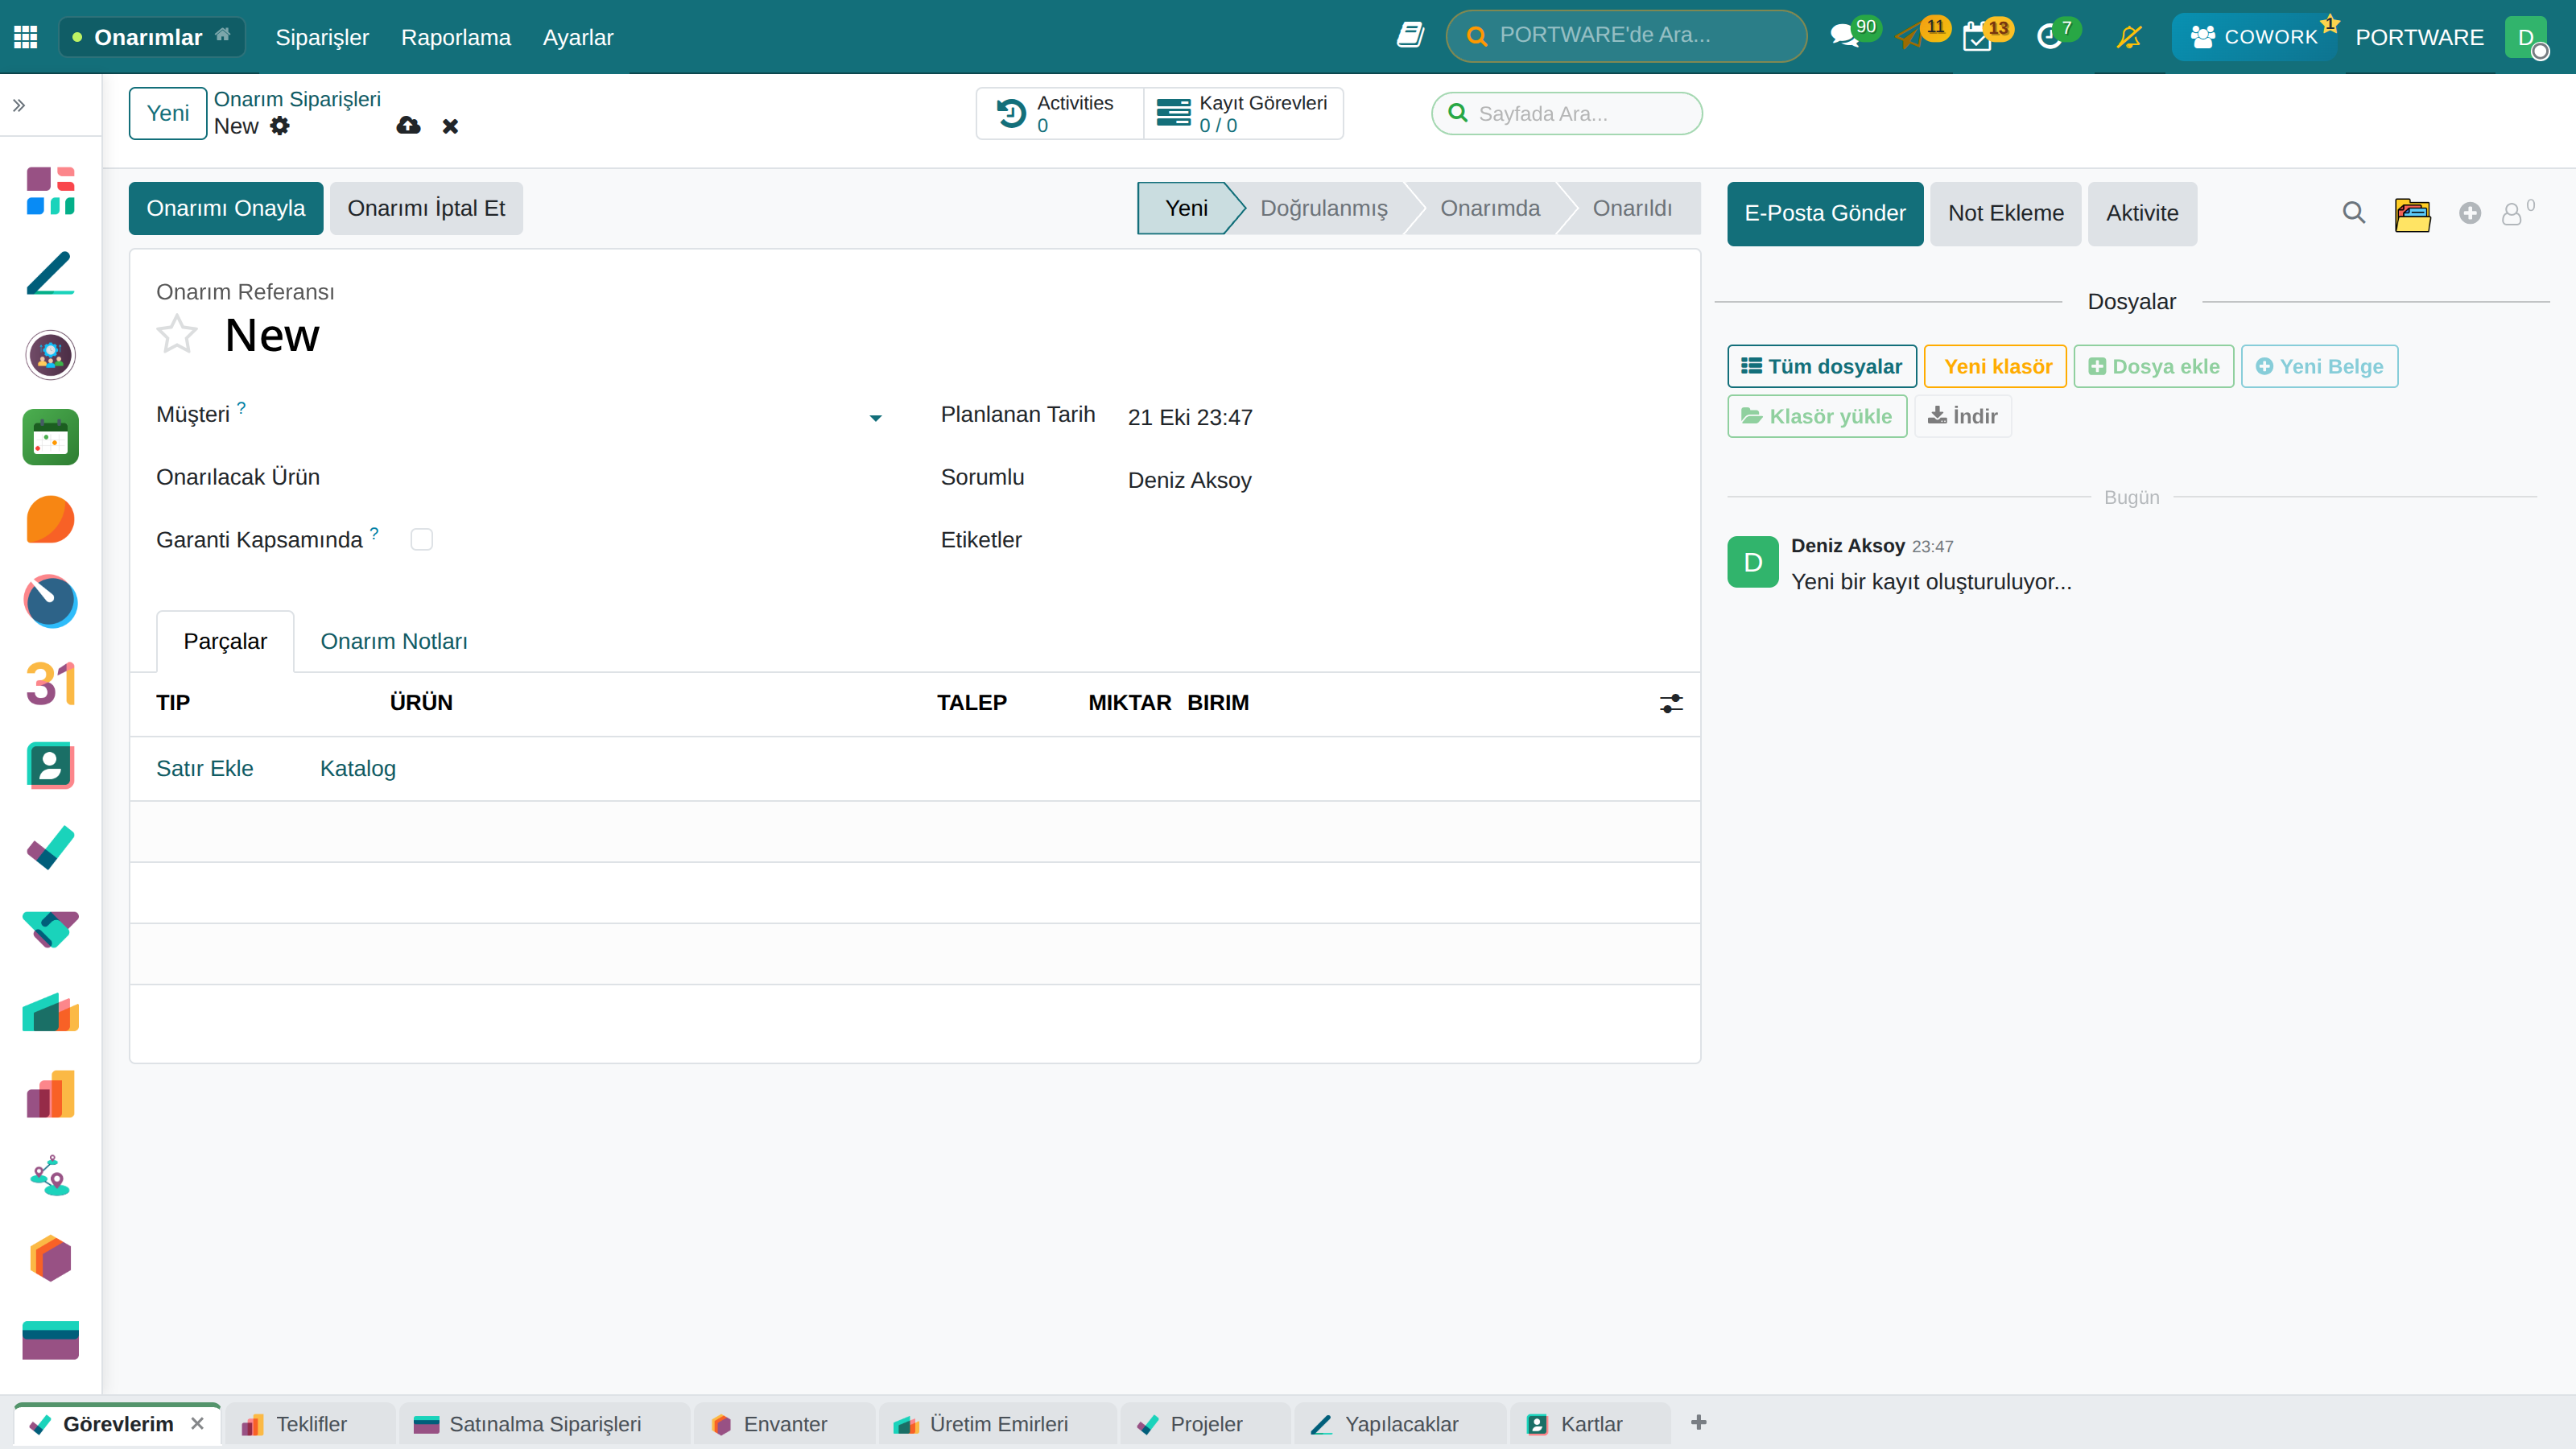The width and height of the screenshot is (2576, 1449).
Task: Discard changes with X icon
Action: pyautogui.click(x=451, y=126)
